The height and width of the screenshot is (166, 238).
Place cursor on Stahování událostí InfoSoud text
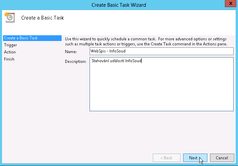[116, 61]
